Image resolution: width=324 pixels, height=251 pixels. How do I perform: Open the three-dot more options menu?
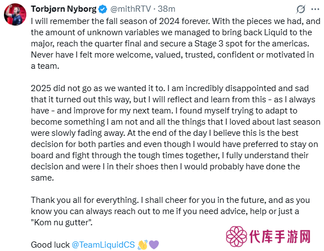pyautogui.click(x=315, y=10)
